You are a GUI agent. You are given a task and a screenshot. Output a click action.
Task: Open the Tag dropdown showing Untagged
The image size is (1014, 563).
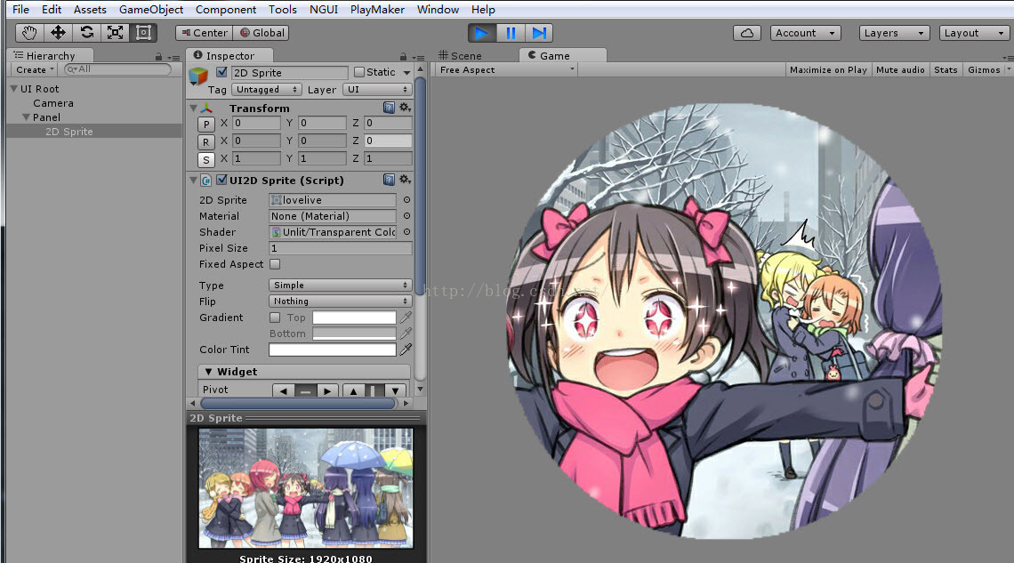(x=267, y=89)
